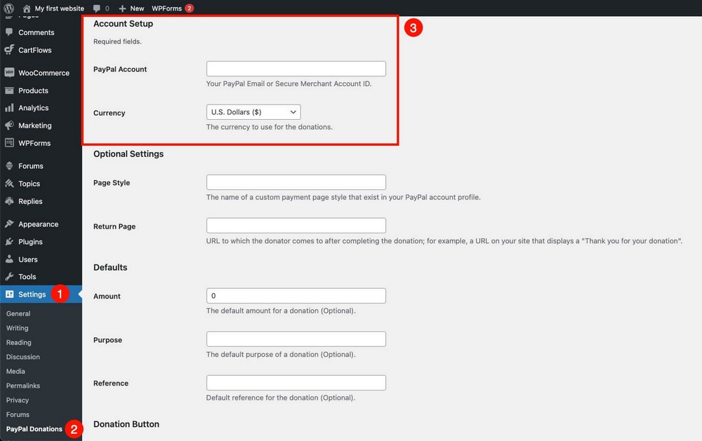The width and height of the screenshot is (702, 441).
Task: Open the General settings submenu
Action: click(x=18, y=313)
